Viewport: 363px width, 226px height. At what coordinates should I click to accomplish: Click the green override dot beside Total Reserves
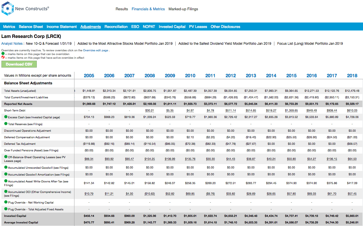(6, 124)
